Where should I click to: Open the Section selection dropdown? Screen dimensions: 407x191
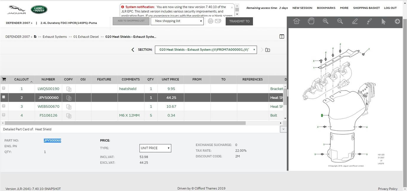tap(206, 50)
